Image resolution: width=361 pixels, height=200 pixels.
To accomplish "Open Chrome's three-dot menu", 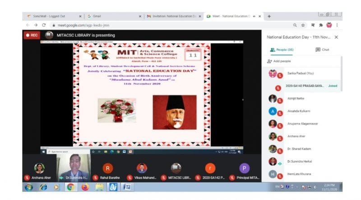I will [x=337, y=25].
